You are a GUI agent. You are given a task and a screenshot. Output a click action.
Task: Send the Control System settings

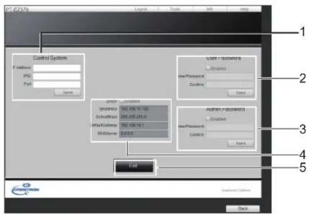tap(67, 93)
